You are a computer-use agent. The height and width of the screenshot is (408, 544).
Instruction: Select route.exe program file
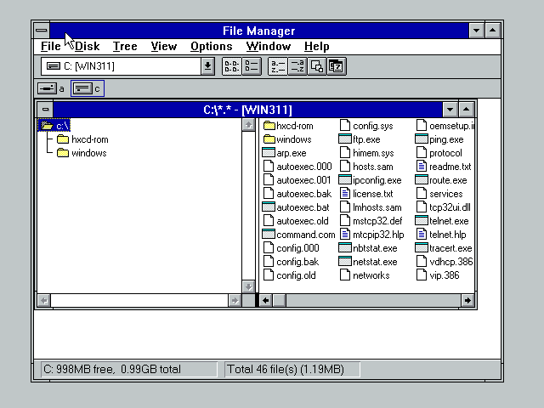point(441,180)
